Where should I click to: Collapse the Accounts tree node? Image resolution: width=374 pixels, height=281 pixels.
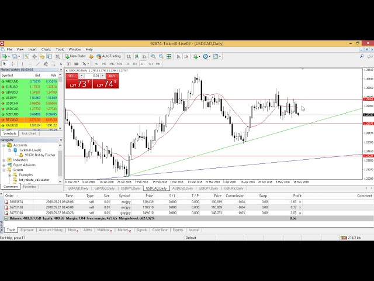pyautogui.click(x=4, y=145)
